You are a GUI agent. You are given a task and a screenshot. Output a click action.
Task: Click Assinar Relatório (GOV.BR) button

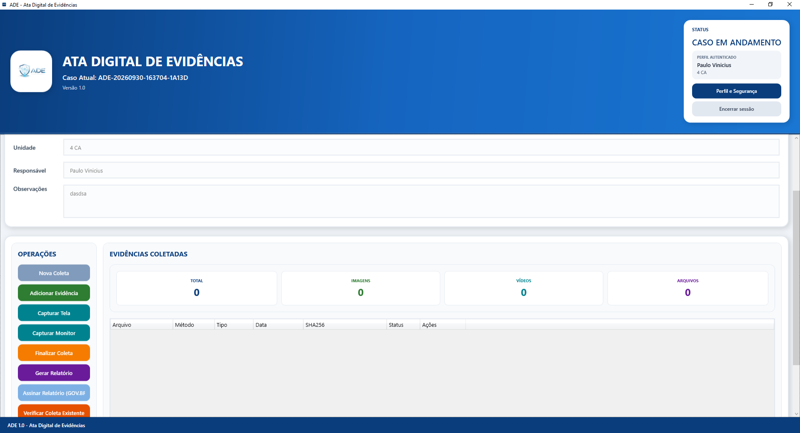click(x=54, y=393)
